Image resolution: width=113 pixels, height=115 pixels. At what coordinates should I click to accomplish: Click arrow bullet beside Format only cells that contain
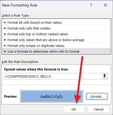pyautogui.click(x=5, y=28)
